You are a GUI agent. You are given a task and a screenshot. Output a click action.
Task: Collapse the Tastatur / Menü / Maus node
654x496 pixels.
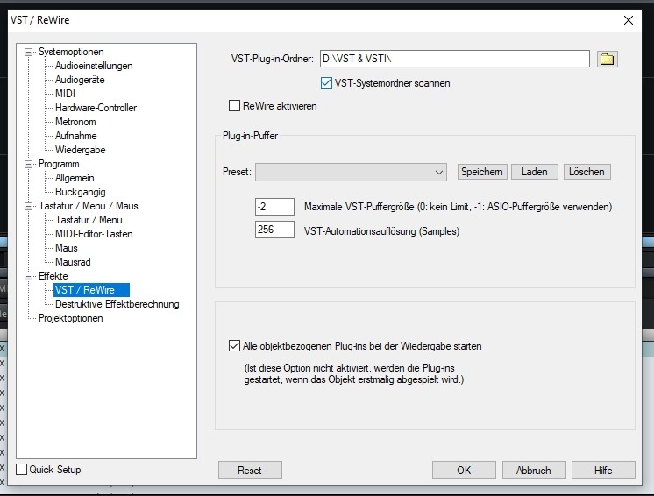click(x=28, y=206)
